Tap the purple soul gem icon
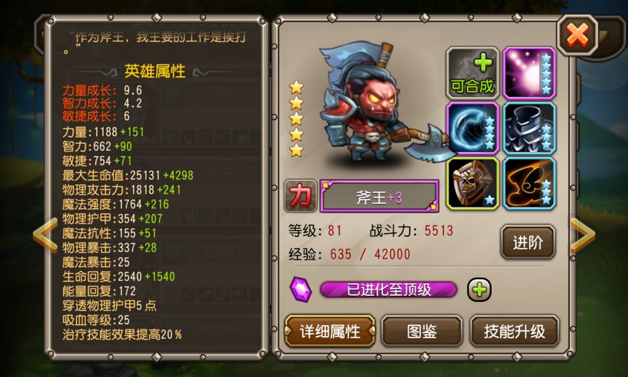Viewport: 628px width, 377px height. [301, 289]
